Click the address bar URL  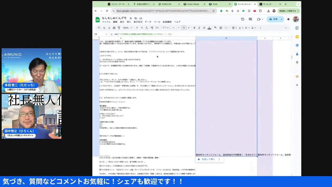tap(163, 11)
